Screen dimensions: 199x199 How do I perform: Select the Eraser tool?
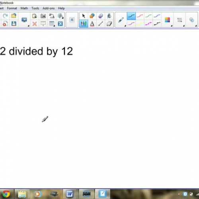click(109, 24)
